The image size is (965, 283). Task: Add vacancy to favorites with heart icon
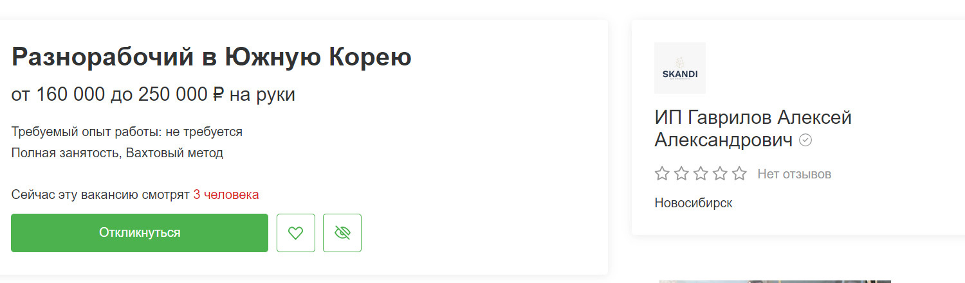[x=295, y=233]
